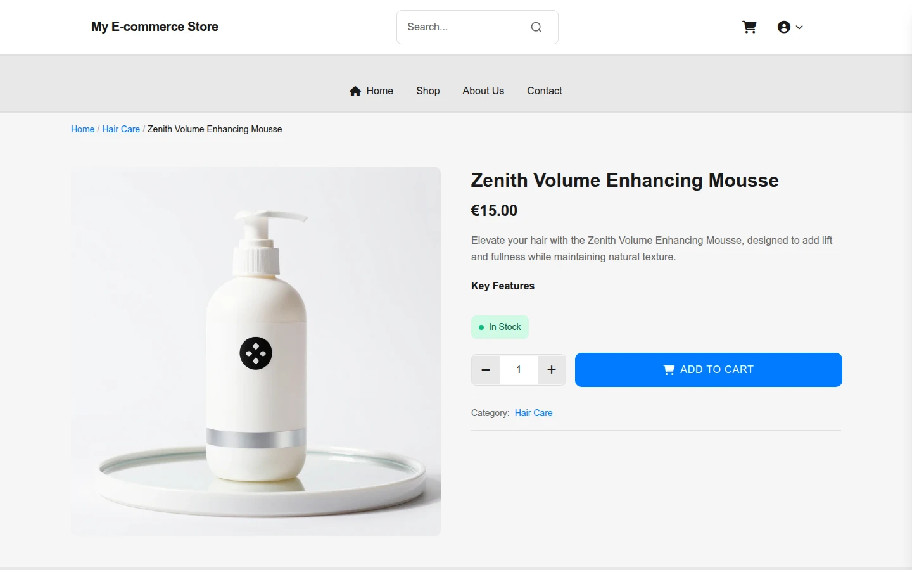
Task: Open the Shop menu item
Action: (x=428, y=91)
